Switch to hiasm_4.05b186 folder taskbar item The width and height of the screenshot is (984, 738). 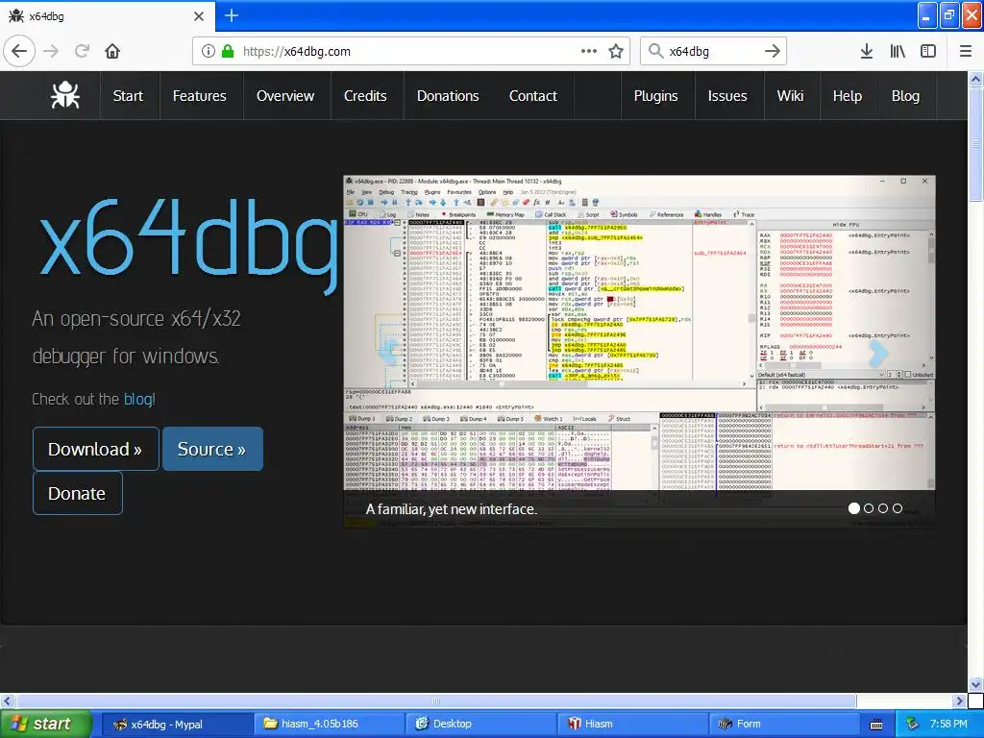[x=329, y=724]
